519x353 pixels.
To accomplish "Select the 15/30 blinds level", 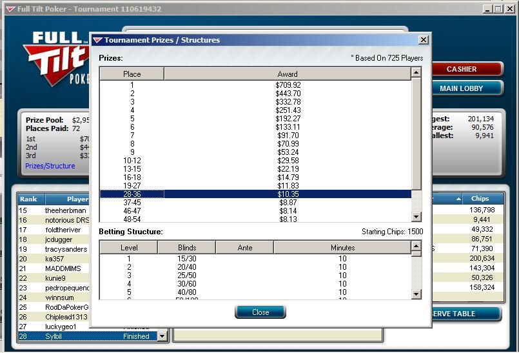I will [x=255, y=259].
